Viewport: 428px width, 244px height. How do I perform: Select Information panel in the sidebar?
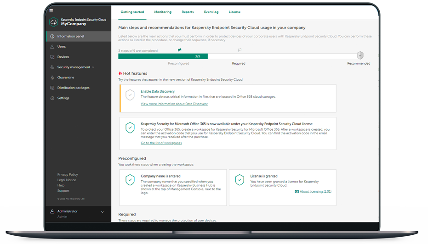pyautogui.click(x=79, y=36)
